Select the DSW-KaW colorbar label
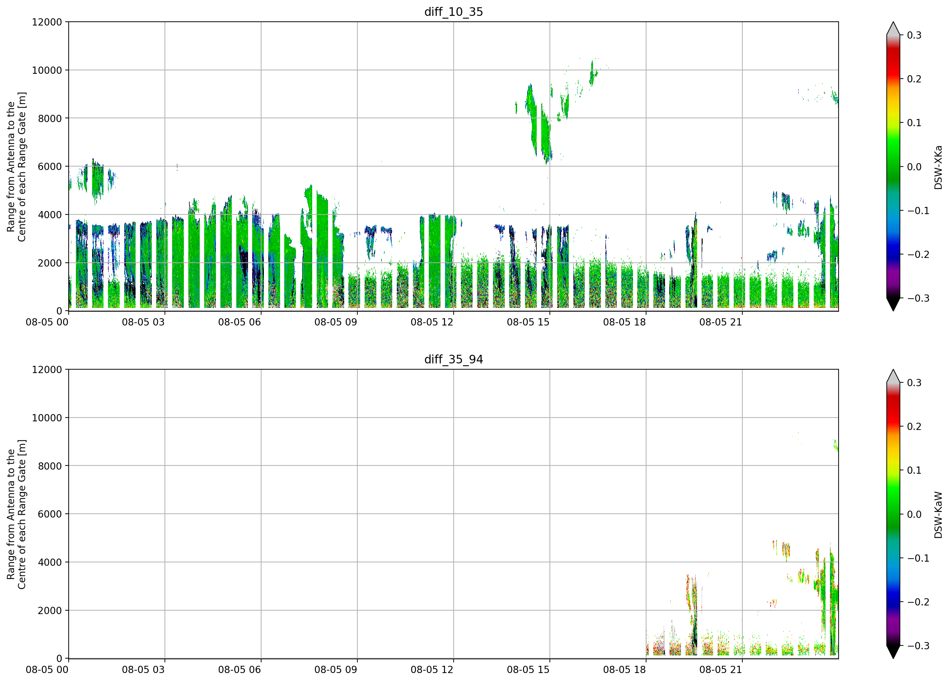 pyautogui.click(x=938, y=514)
